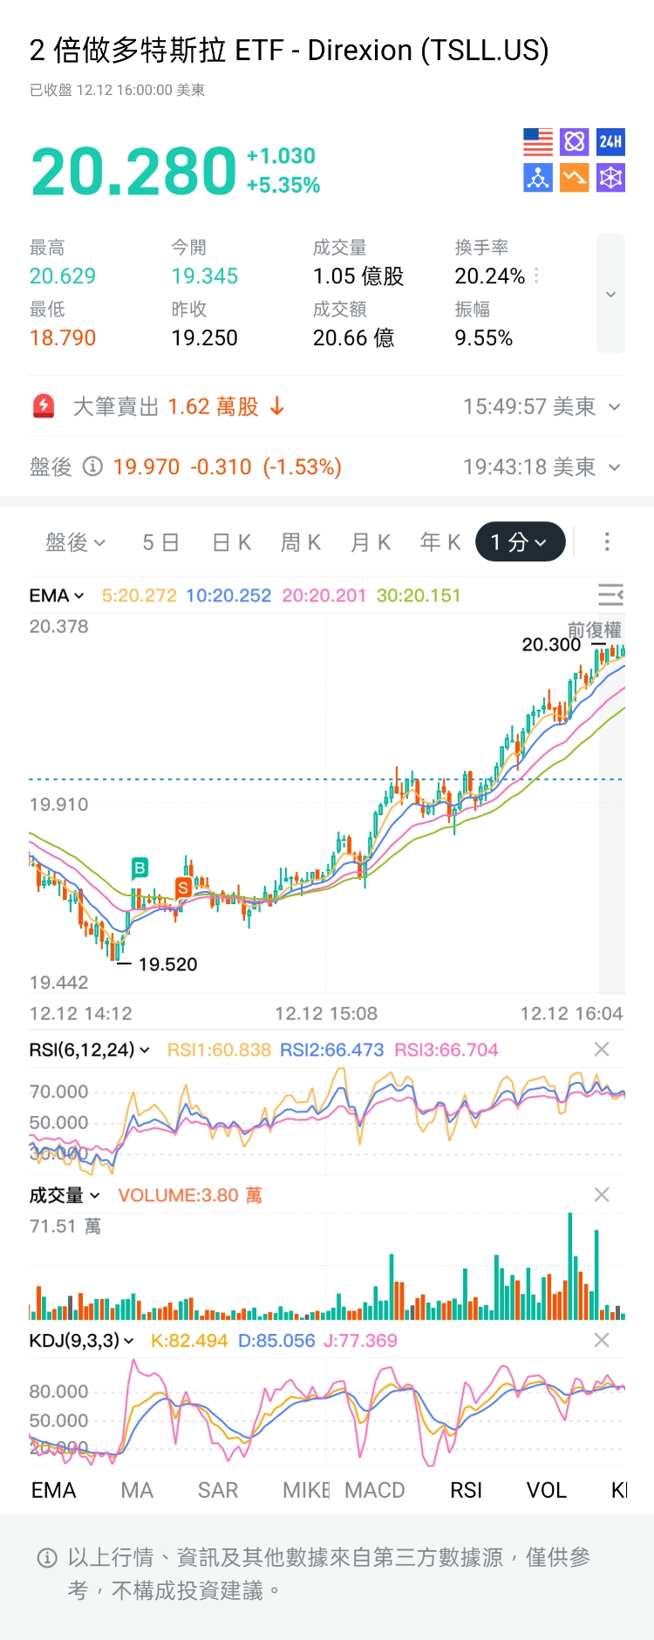The width and height of the screenshot is (654, 1640).
Task: Enable the MACD indicator
Action: (x=375, y=1490)
